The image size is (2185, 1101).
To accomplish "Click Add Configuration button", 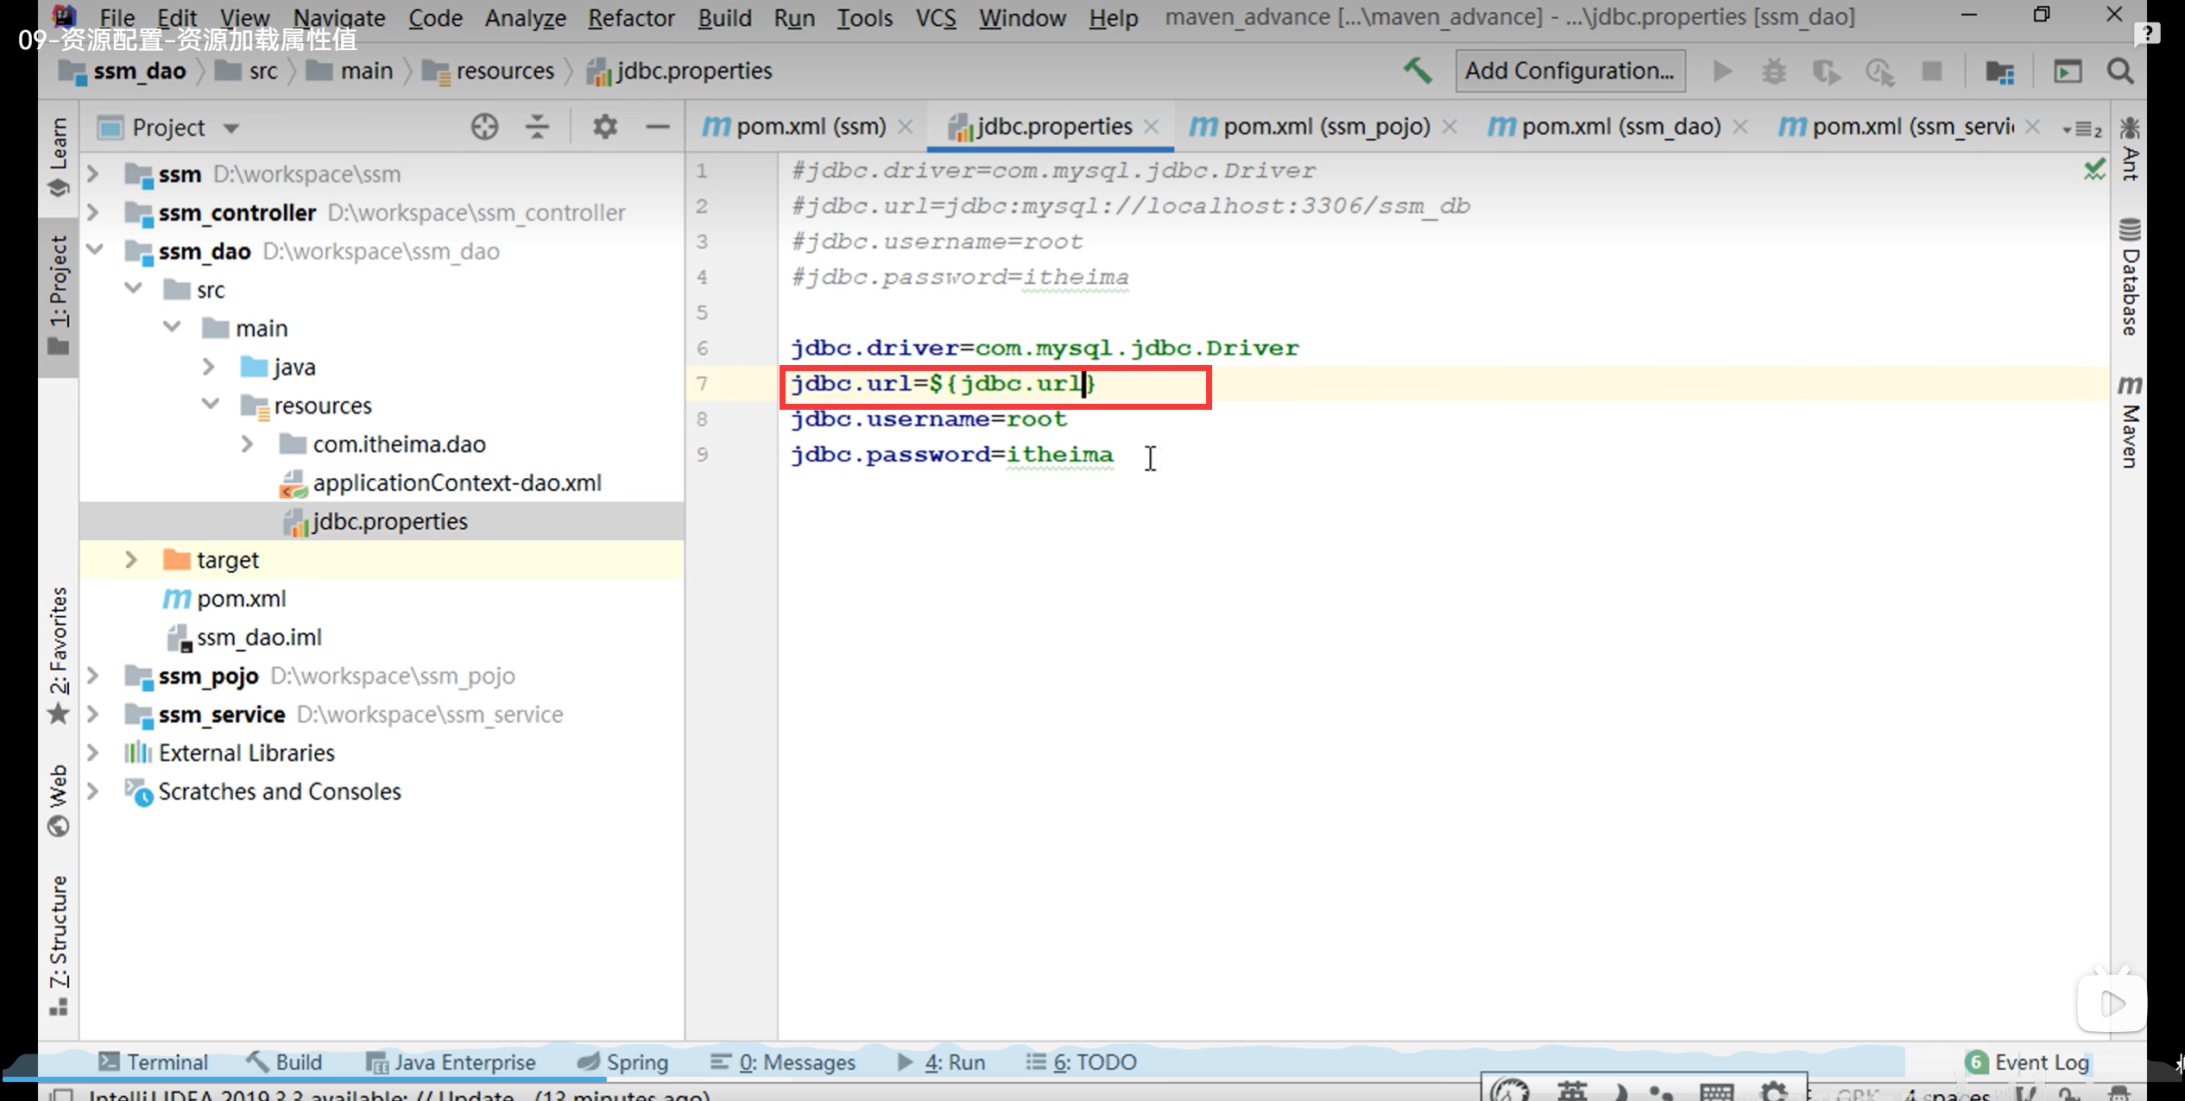I will tap(1569, 71).
